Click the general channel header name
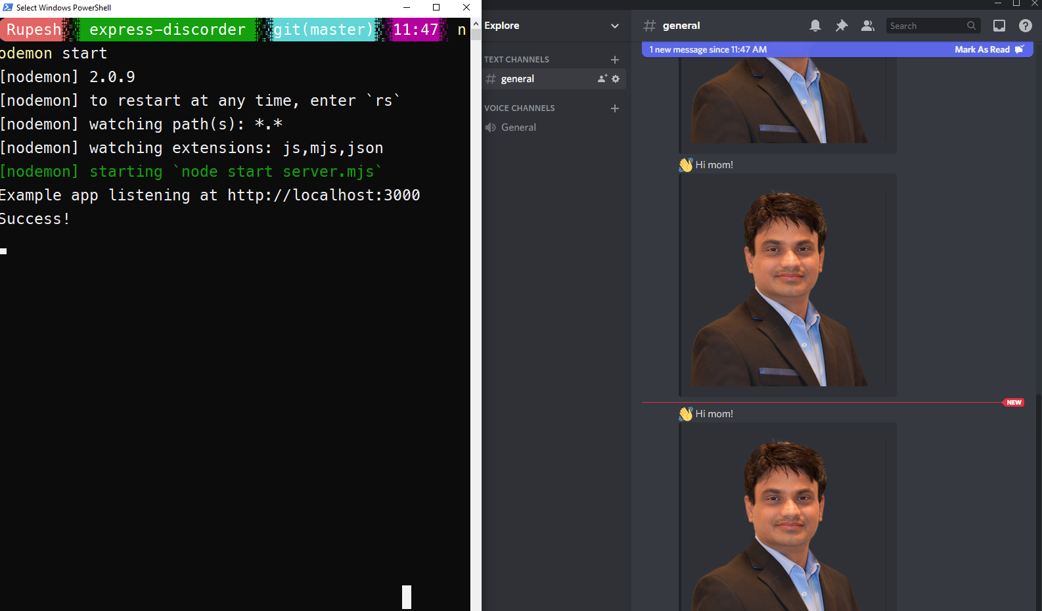Image resolution: width=1042 pixels, height=611 pixels. (x=681, y=26)
